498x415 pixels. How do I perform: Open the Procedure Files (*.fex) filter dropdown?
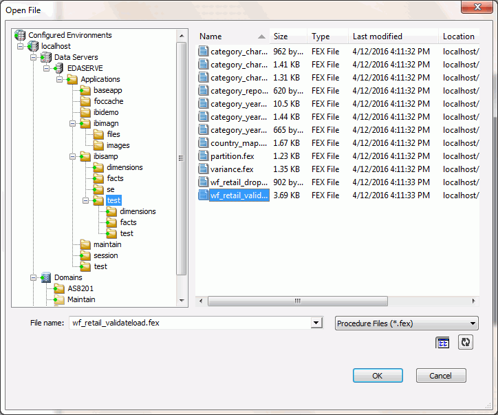[x=407, y=323]
